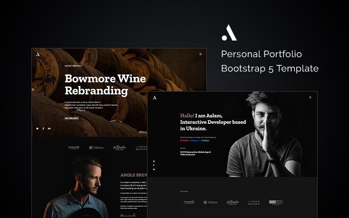Click large A logo above Personal Portfolio title

point(229,33)
